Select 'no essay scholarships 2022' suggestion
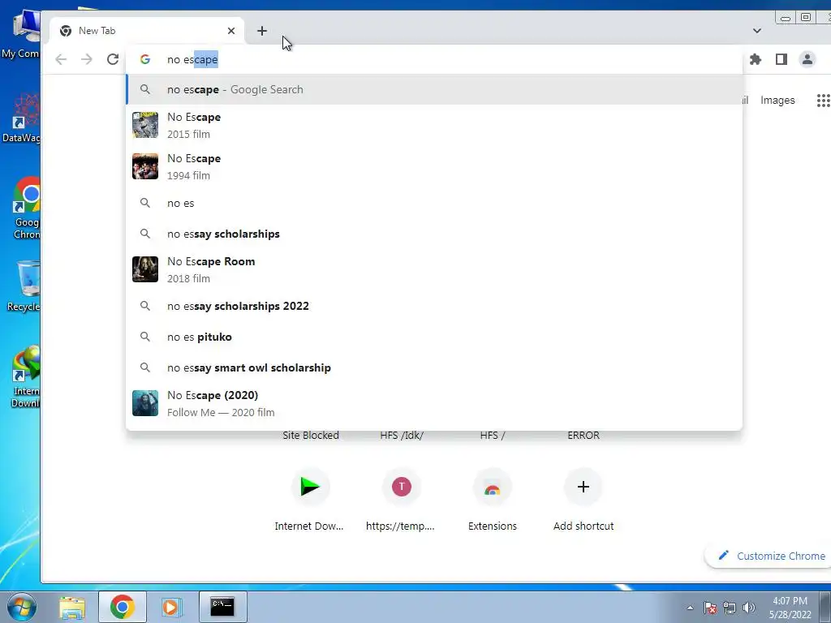 click(x=434, y=306)
